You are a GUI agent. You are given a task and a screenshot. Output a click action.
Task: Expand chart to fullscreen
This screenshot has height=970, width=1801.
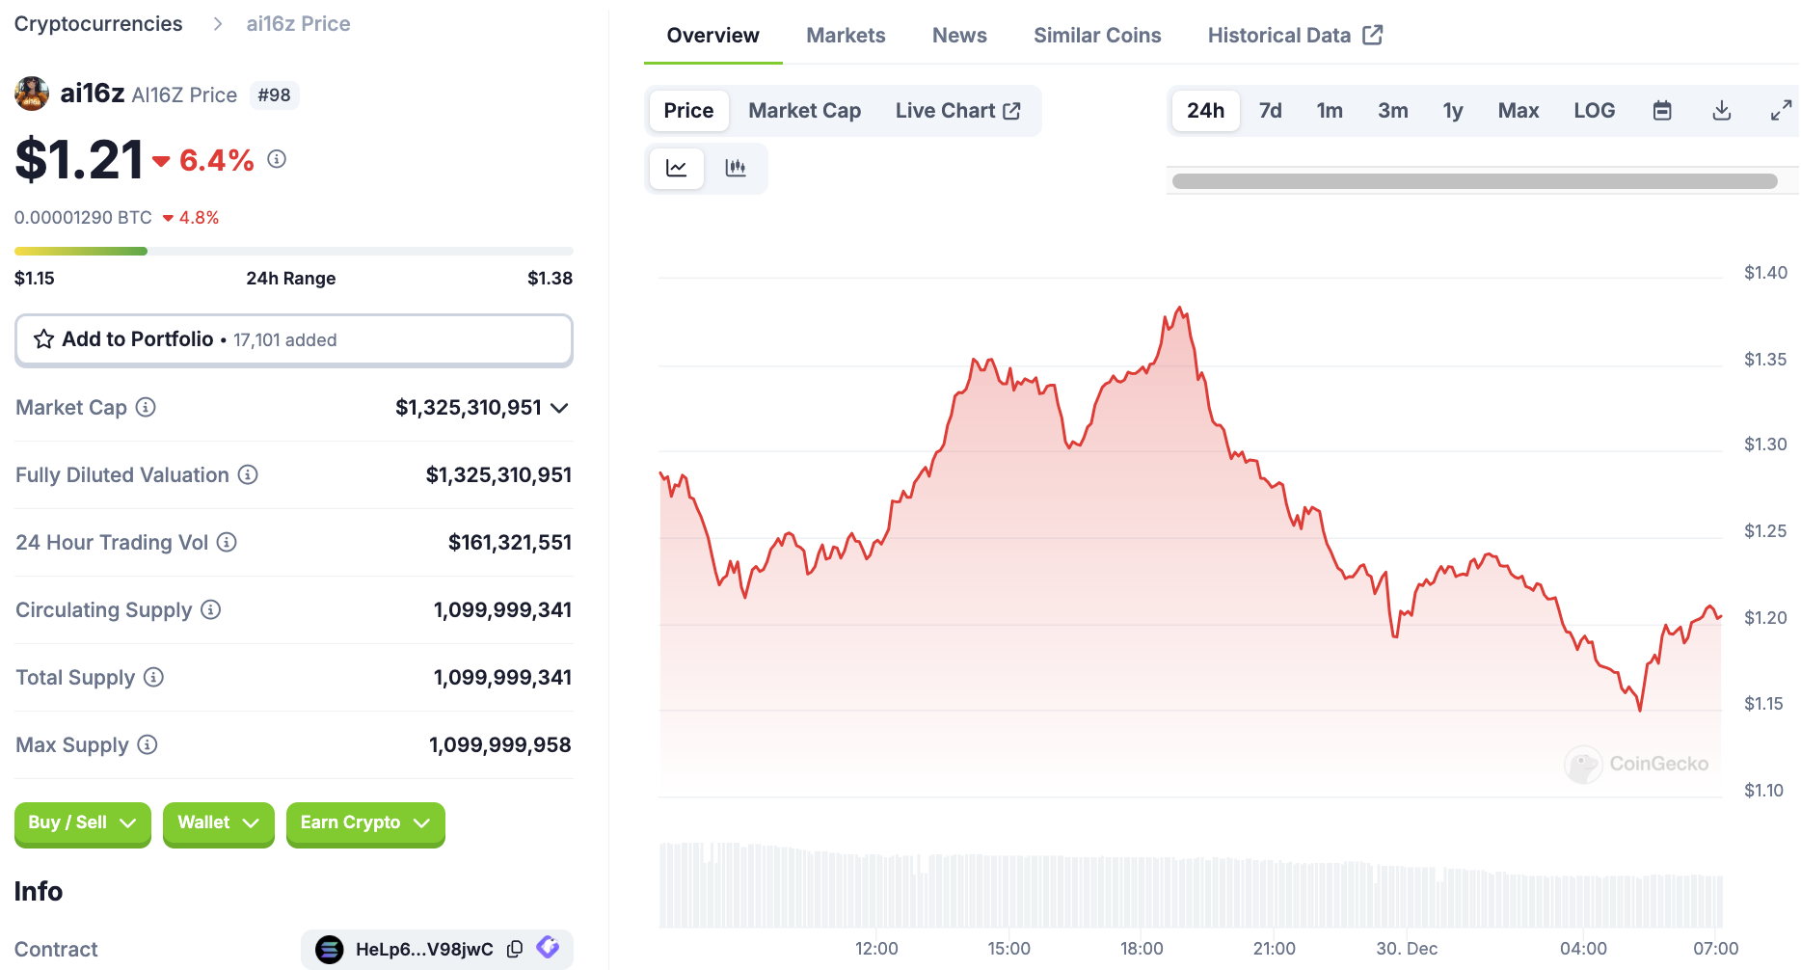(x=1781, y=111)
